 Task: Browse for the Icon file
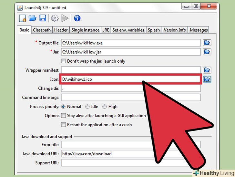(x=207, y=79)
